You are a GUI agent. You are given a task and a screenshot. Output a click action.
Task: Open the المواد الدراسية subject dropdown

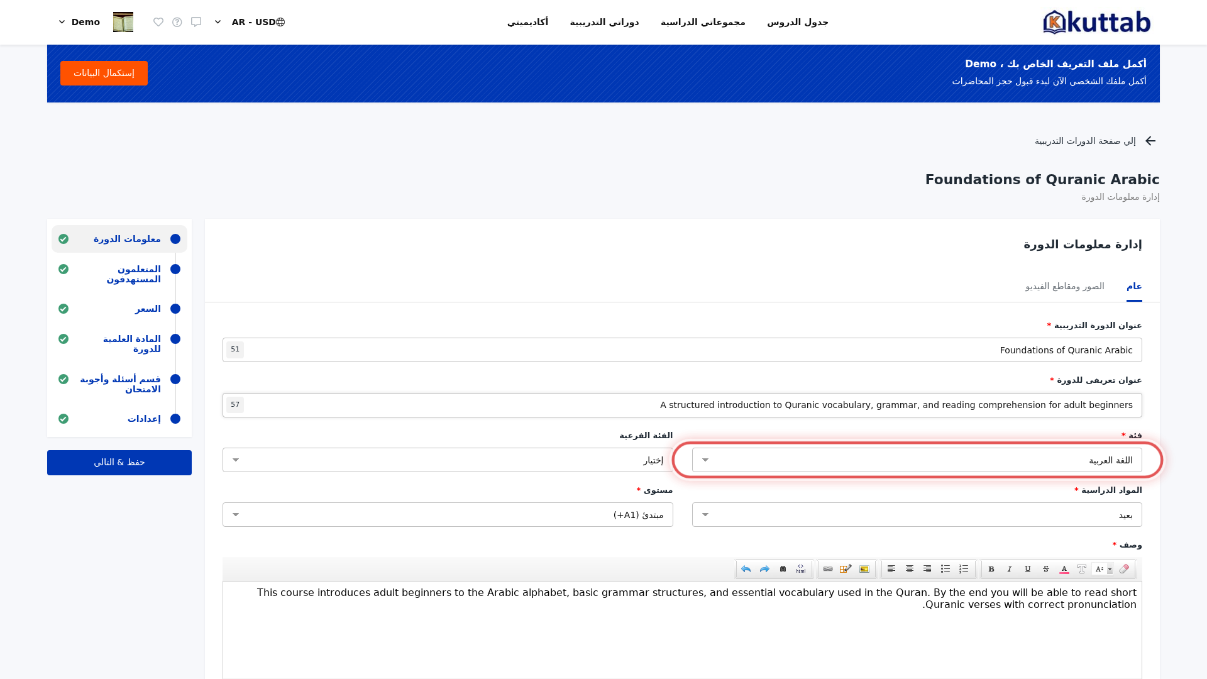917,515
